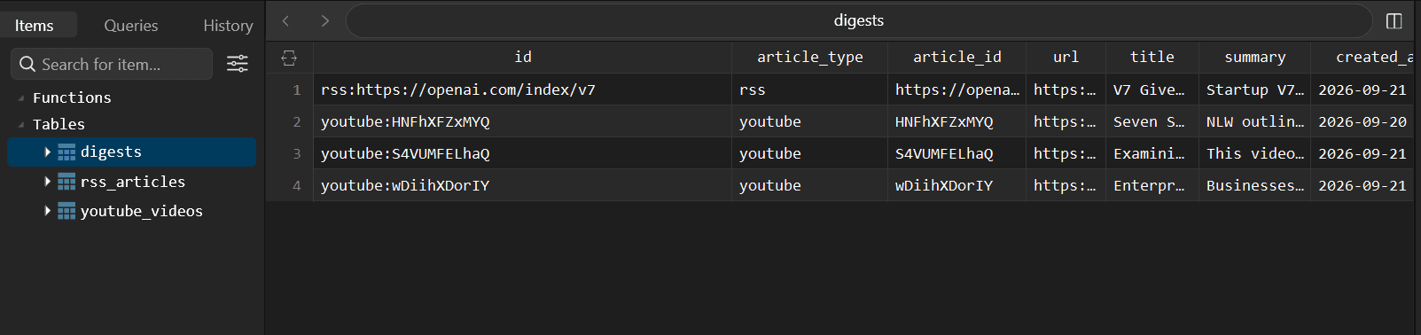Click the refresh icon in table header
The image size is (1421, 335).
click(x=289, y=58)
